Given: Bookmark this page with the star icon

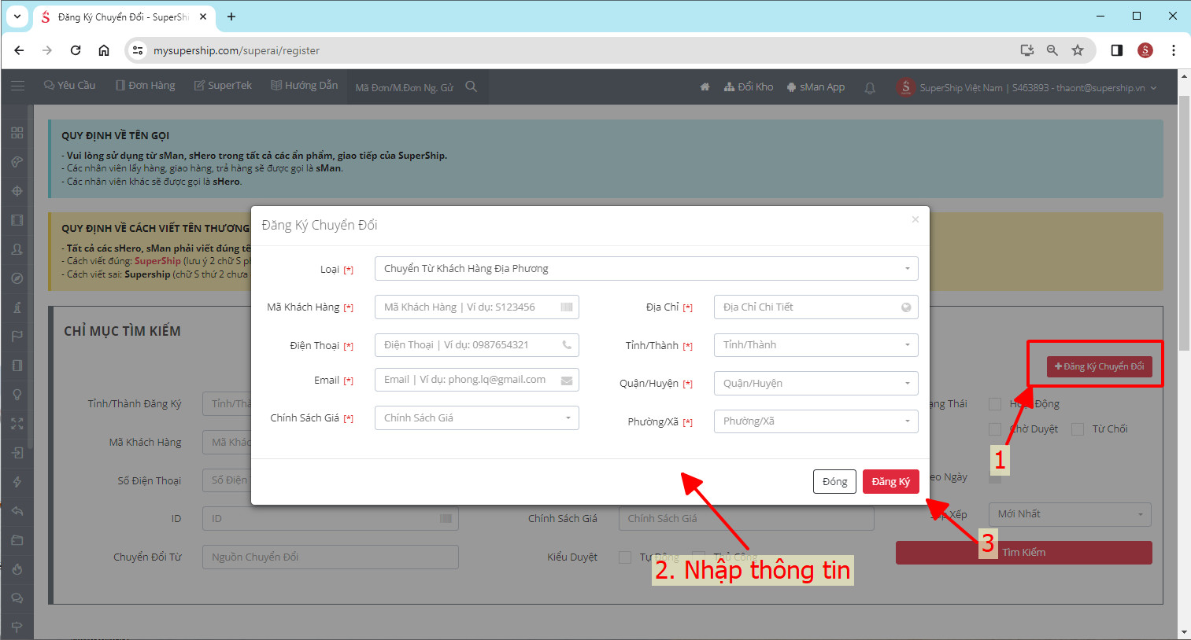Looking at the screenshot, I should [x=1078, y=50].
